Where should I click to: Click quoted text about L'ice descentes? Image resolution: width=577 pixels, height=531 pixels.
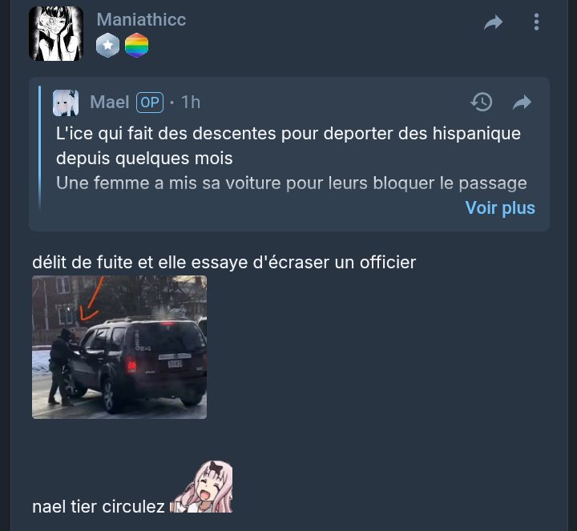[288, 146]
